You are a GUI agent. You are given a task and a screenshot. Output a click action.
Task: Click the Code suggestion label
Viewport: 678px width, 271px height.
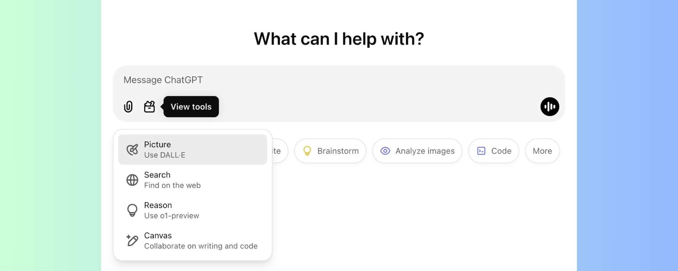[x=501, y=151]
